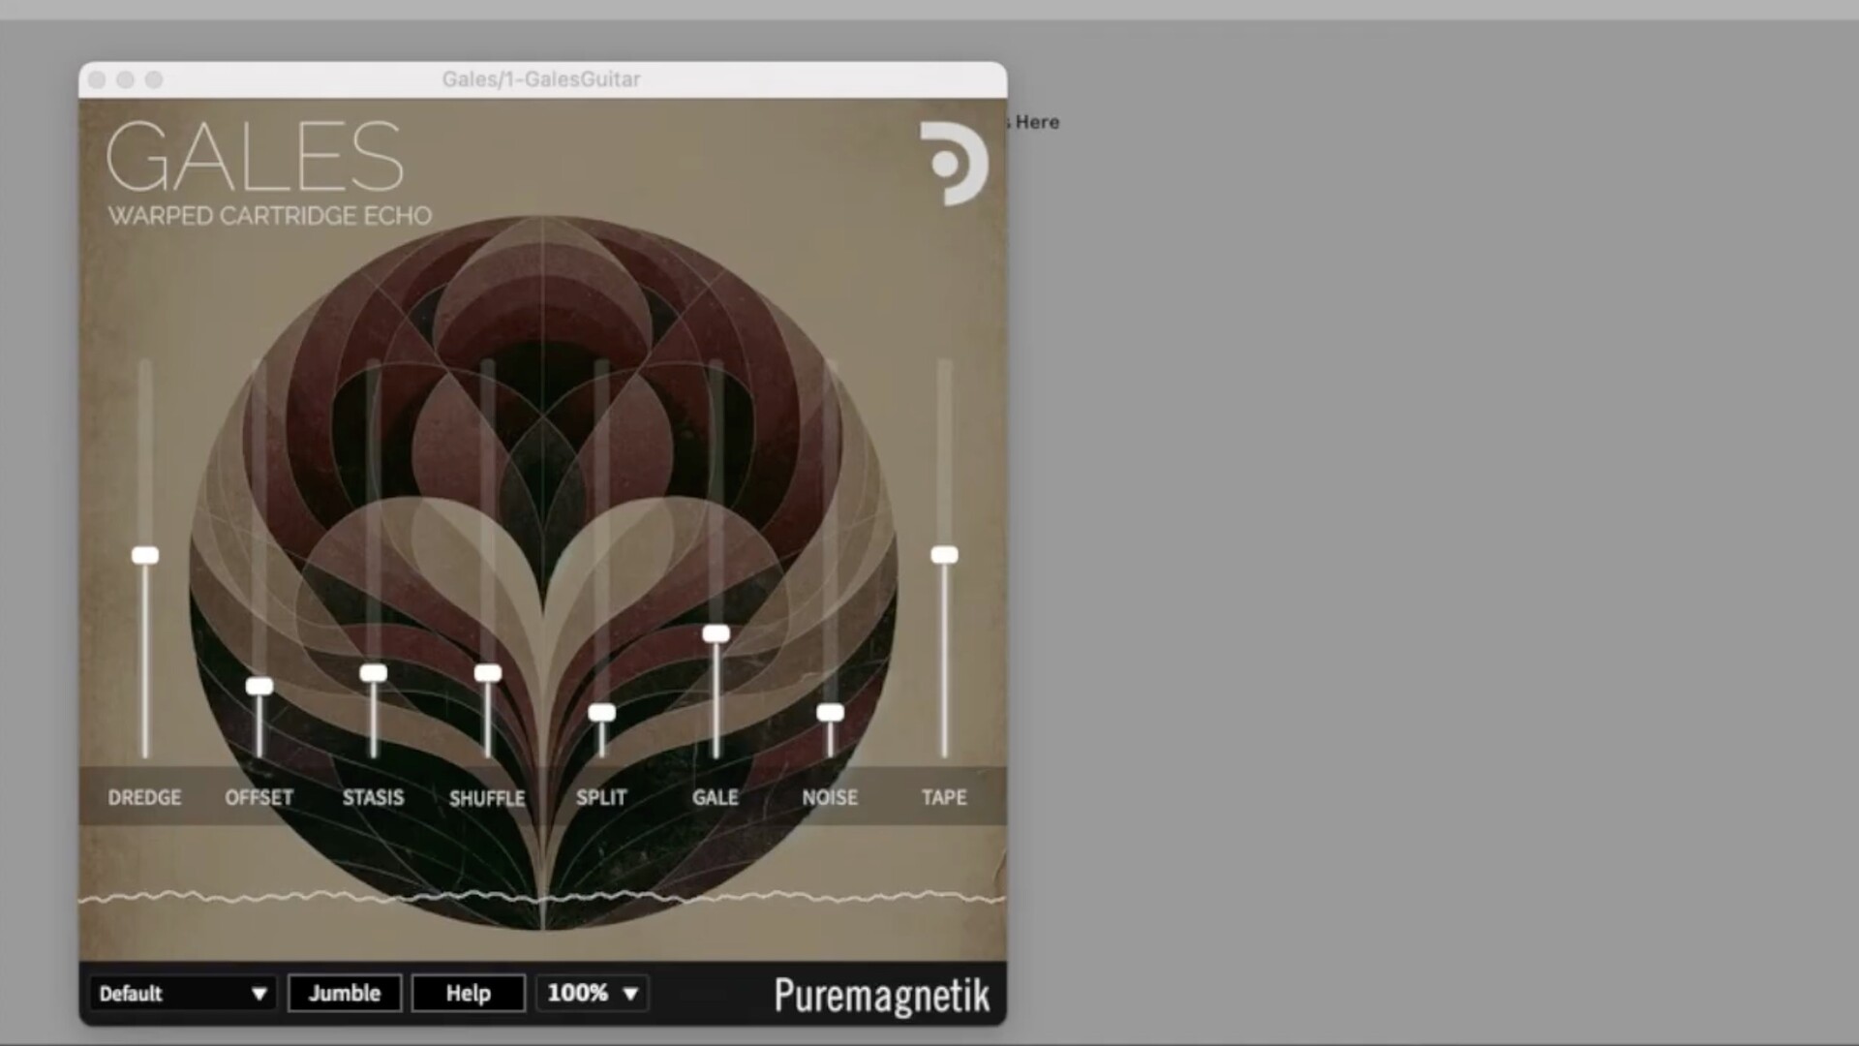Click the Jumble button
This screenshot has height=1046, width=1859.
[345, 993]
